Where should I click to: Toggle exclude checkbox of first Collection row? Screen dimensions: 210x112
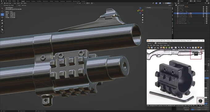point(203,7)
